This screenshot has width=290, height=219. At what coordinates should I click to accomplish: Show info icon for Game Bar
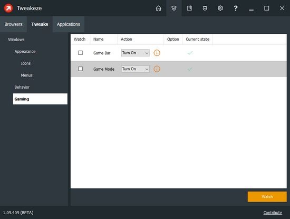pos(157,53)
